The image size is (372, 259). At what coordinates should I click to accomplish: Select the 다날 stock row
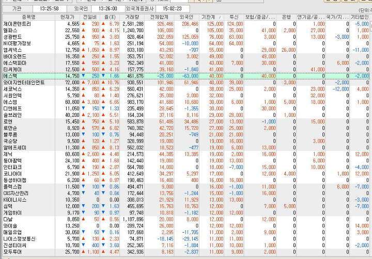point(186,219)
